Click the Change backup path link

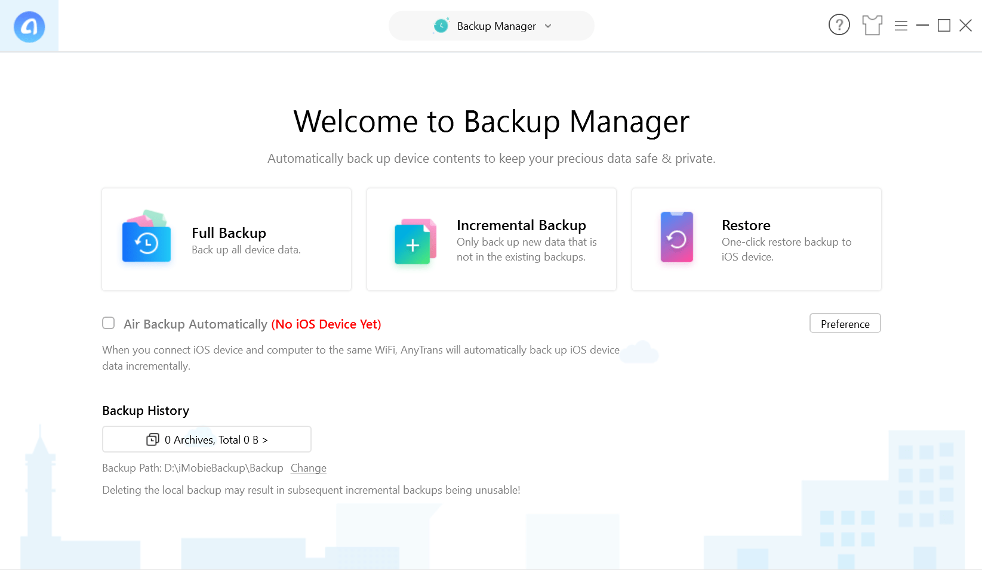click(x=308, y=468)
